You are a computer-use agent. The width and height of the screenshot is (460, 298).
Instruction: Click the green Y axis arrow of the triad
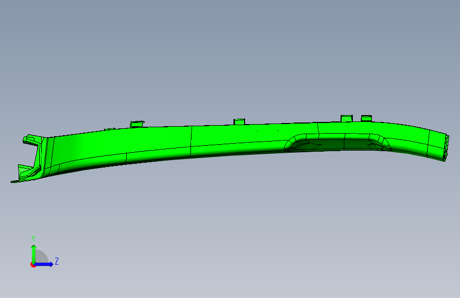point(34,254)
